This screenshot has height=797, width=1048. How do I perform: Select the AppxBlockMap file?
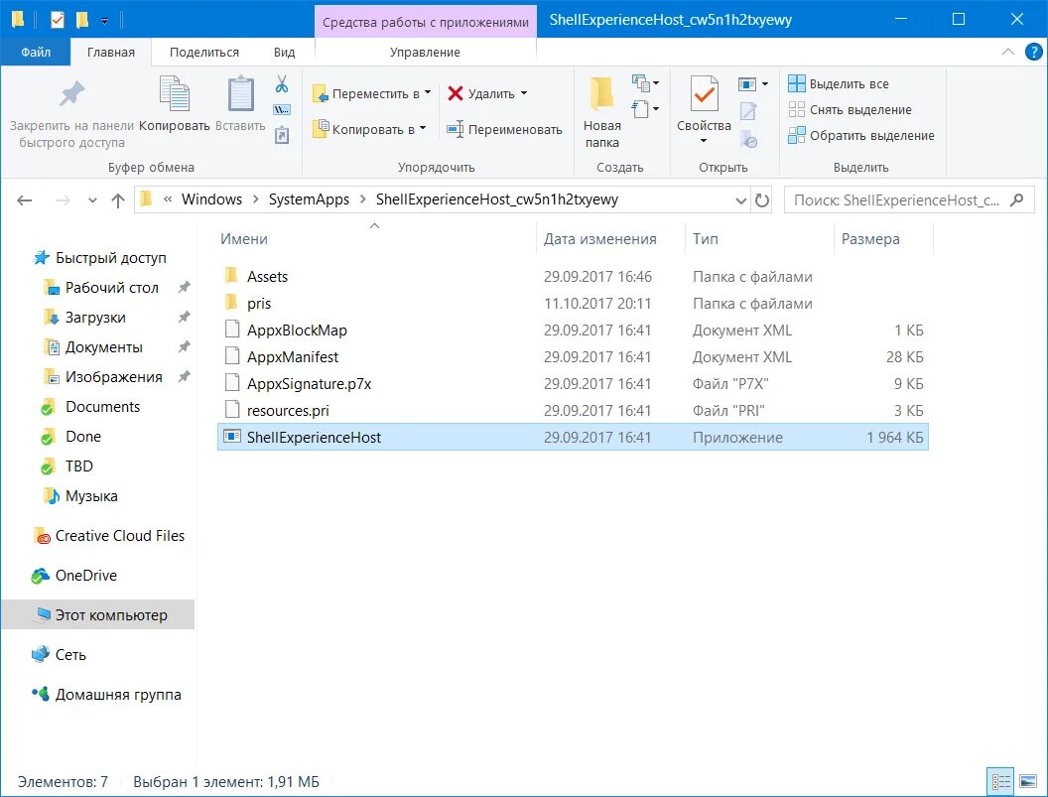[x=573, y=330]
